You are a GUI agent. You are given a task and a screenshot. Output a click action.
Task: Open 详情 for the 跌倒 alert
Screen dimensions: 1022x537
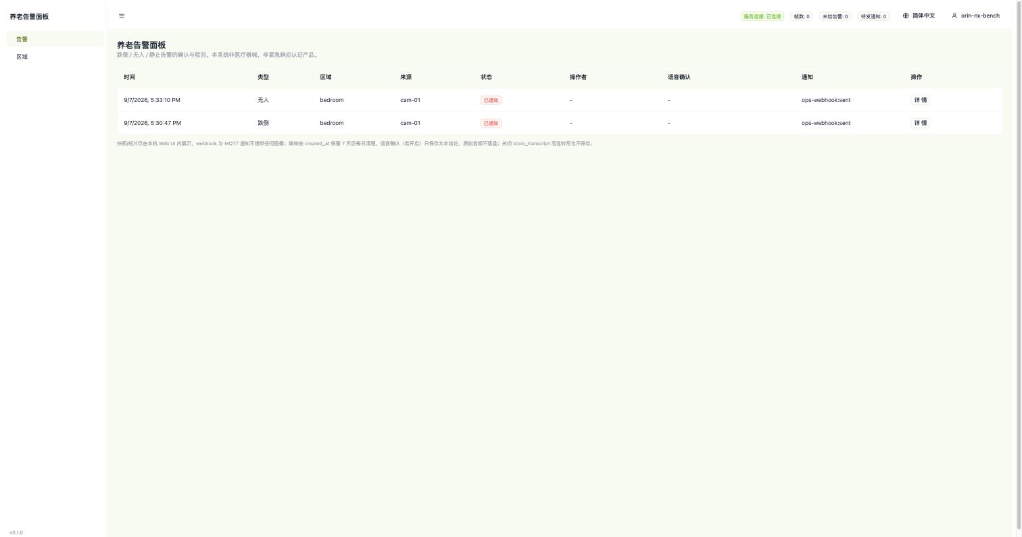point(921,123)
